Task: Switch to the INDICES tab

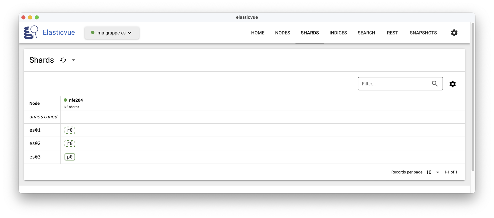Action: tap(338, 33)
